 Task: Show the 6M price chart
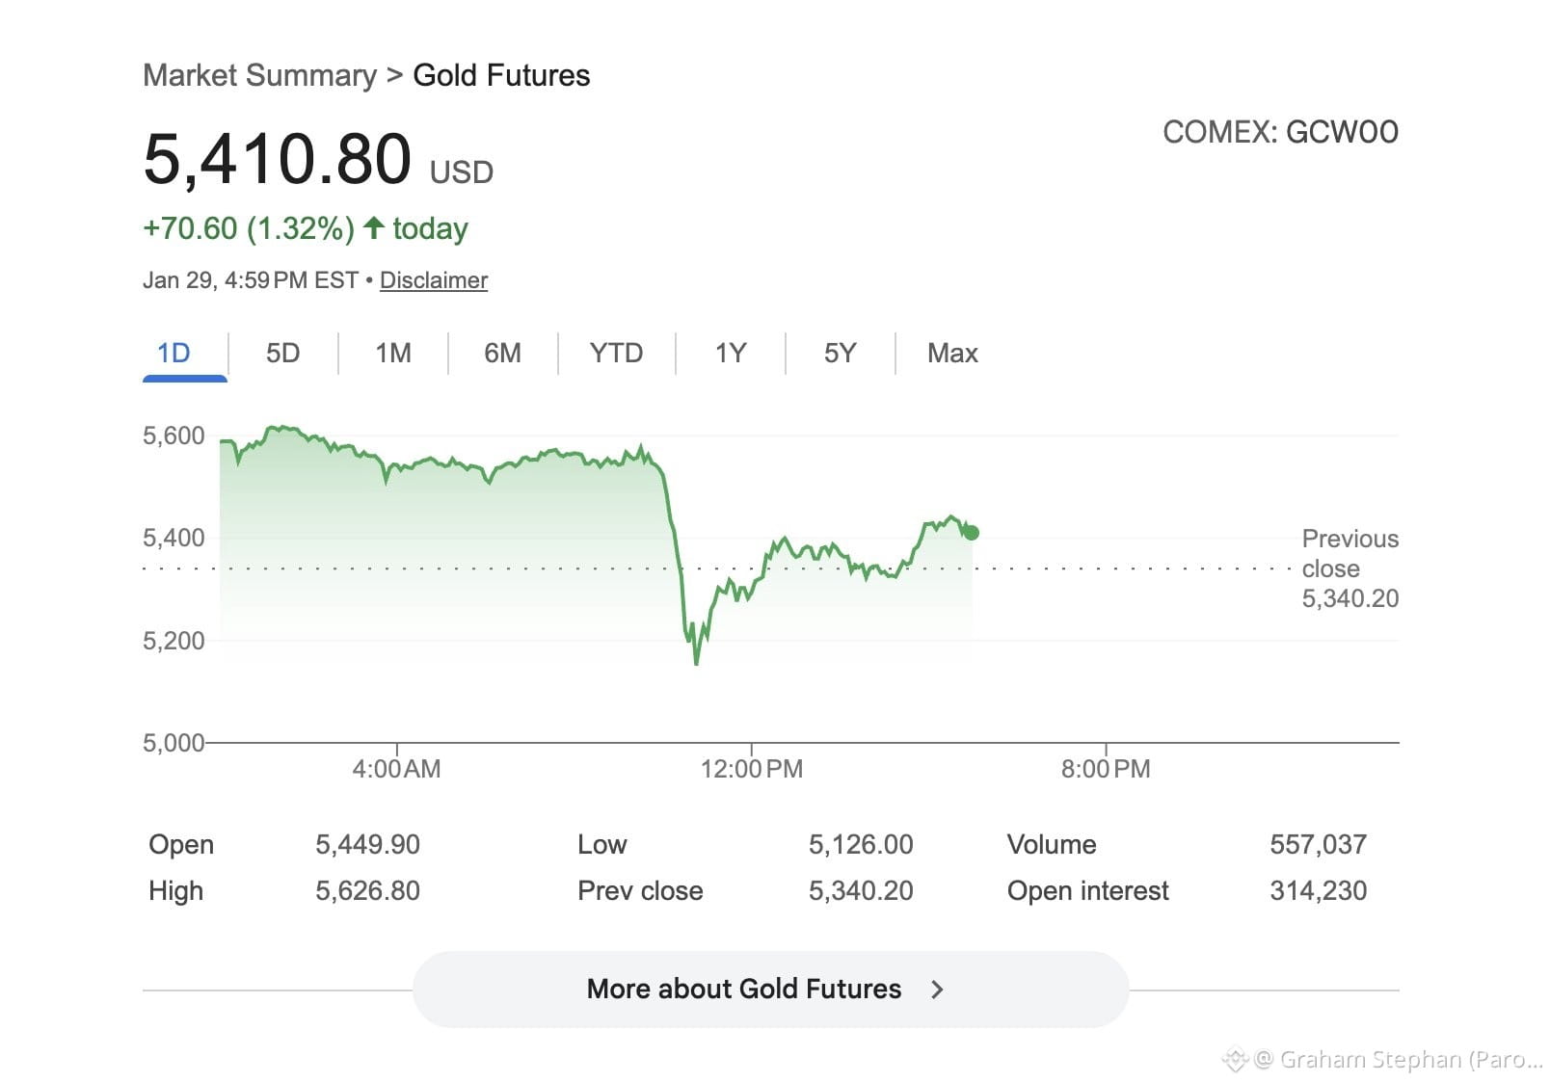(502, 354)
